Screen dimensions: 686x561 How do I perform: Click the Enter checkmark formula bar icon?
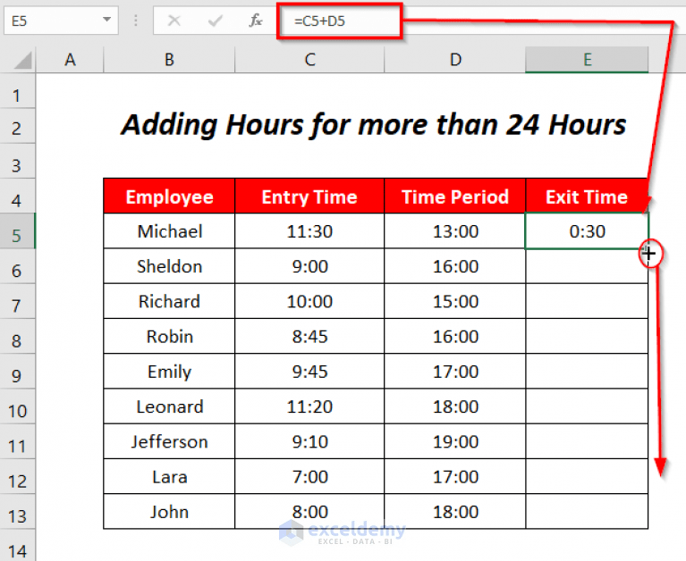coord(215,21)
